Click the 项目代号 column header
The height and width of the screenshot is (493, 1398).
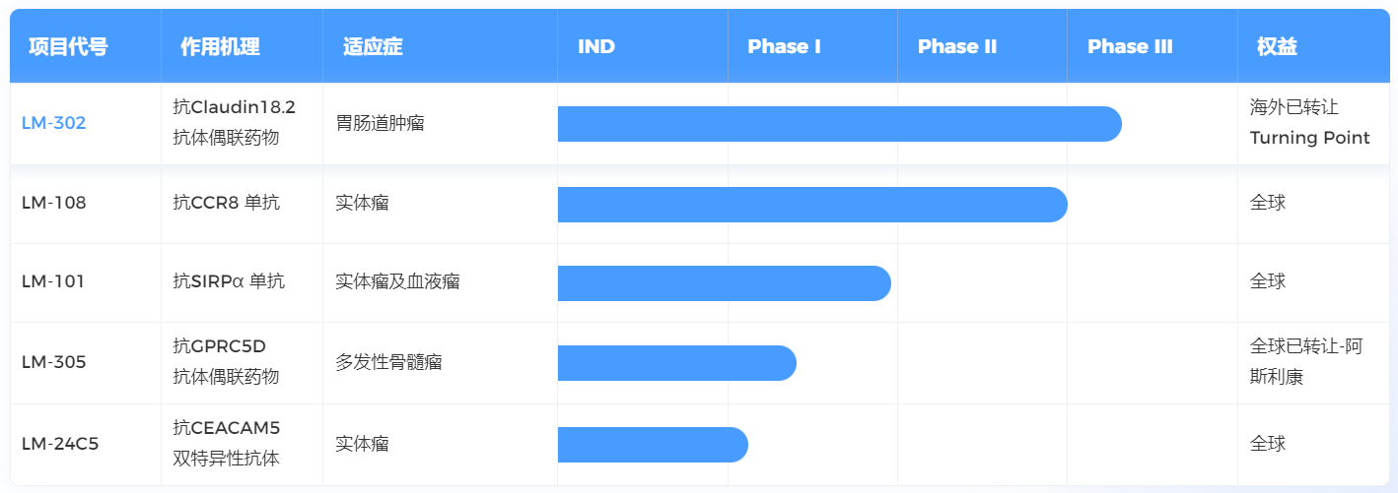pos(68,47)
